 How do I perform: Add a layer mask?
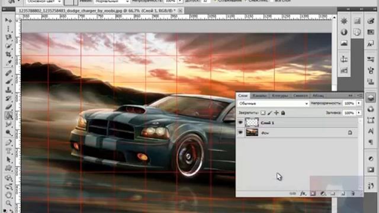pyautogui.click(x=313, y=193)
